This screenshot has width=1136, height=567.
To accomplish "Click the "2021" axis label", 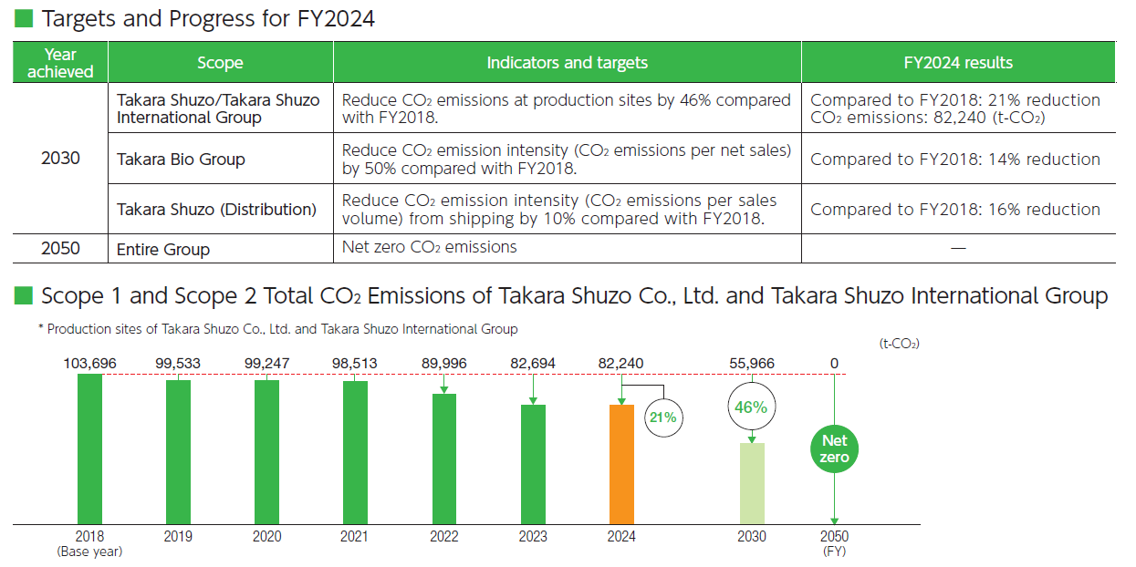I will (x=355, y=537).
